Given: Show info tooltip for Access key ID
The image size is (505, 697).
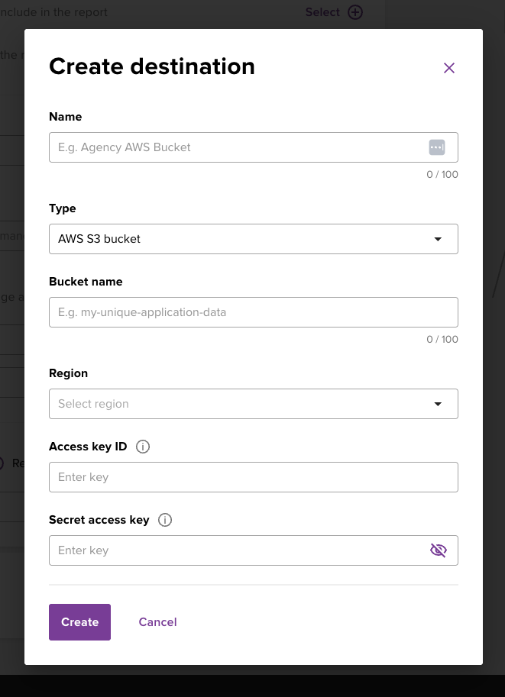Looking at the screenshot, I should (x=143, y=447).
